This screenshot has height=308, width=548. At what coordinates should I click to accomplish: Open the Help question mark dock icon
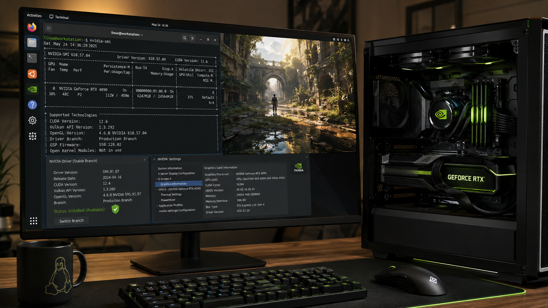coord(32,105)
